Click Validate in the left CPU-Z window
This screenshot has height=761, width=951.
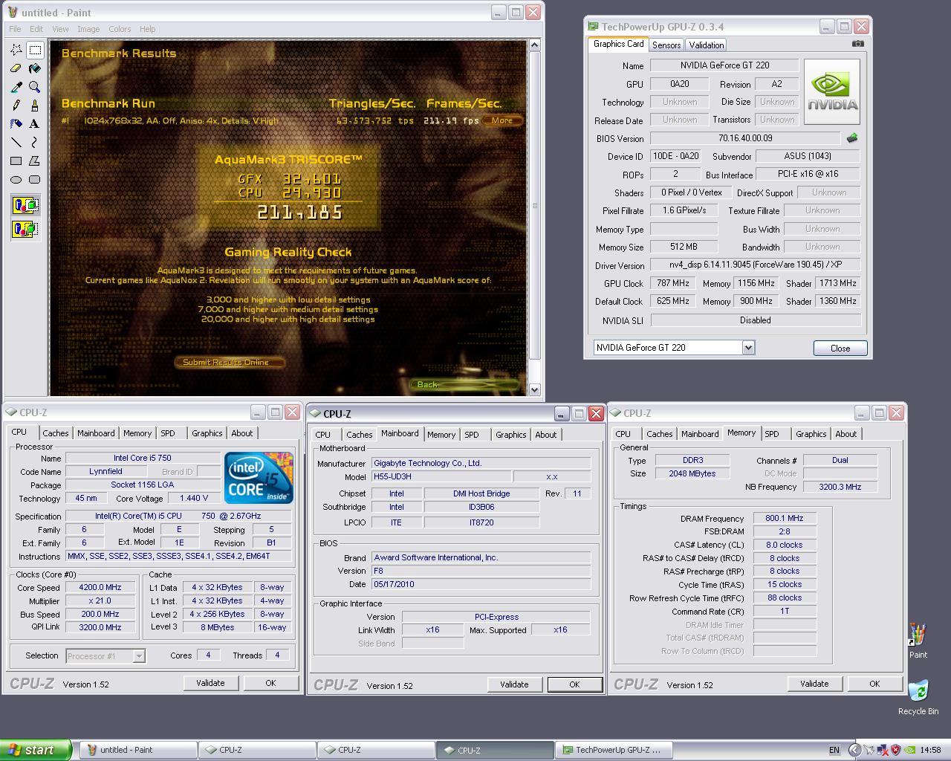coord(210,683)
